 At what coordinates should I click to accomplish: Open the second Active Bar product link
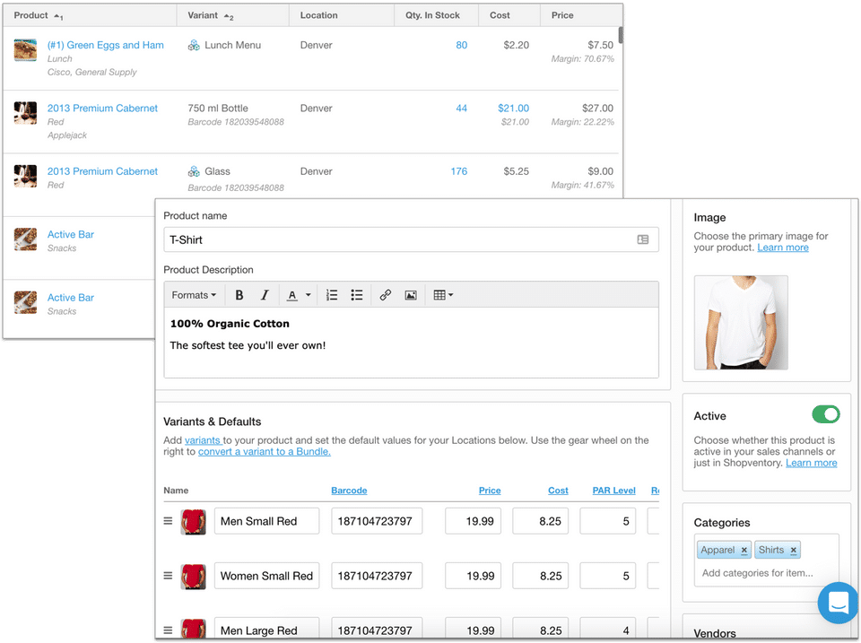click(70, 298)
